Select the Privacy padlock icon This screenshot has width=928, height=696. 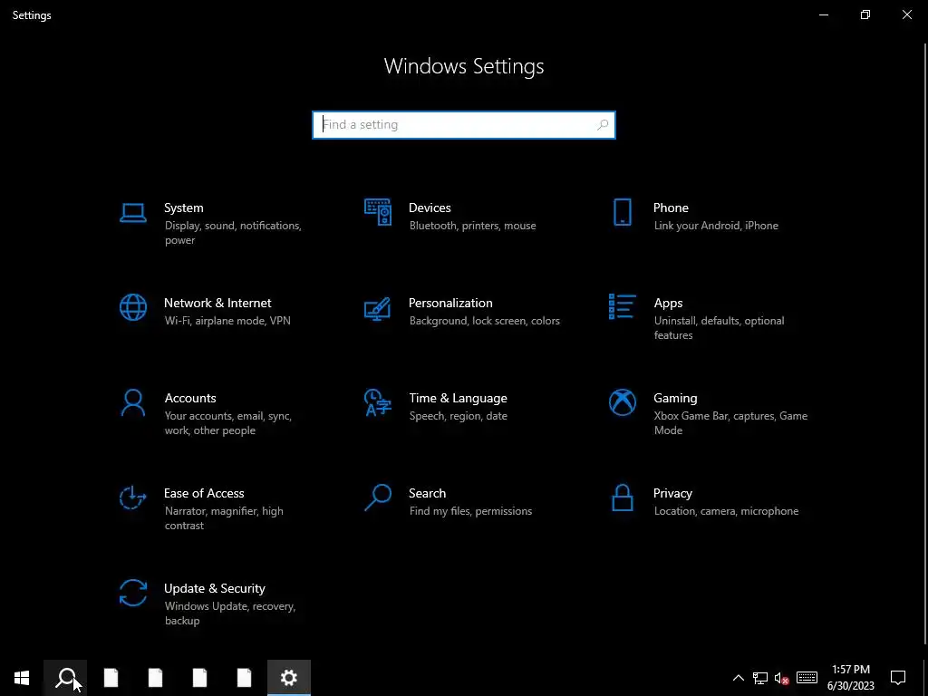coord(622,498)
